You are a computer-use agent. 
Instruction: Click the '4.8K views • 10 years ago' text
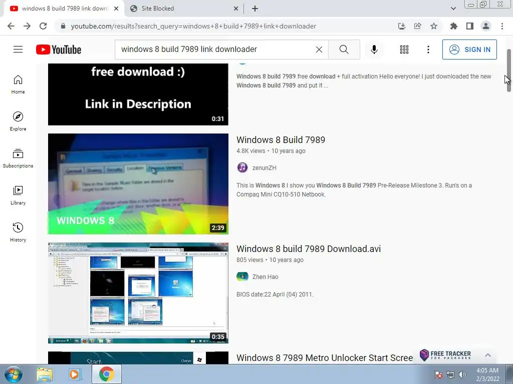271,151
